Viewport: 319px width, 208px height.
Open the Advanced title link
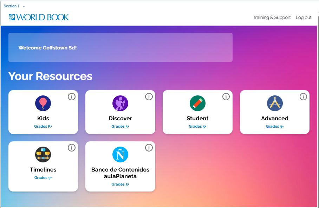coord(275,119)
